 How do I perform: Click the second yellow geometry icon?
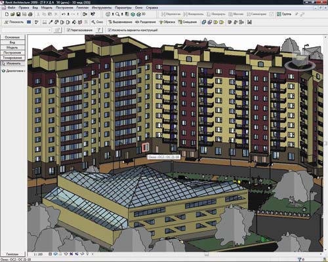(x=222, y=22)
